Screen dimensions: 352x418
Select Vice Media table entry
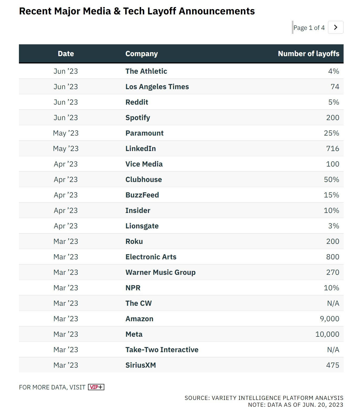tap(144, 164)
